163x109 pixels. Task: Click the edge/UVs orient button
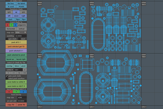pyautogui.click(x=22, y=25)
